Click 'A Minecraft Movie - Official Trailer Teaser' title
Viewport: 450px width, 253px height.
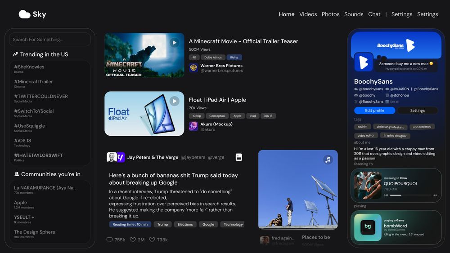[243, 41]
